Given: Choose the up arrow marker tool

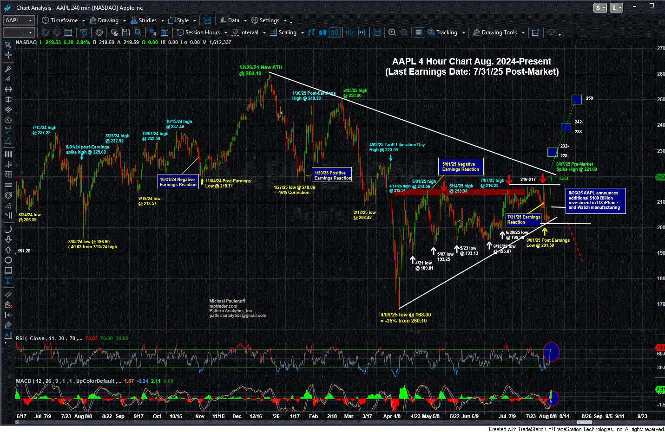Looking at the screenshot, I should [x=8, y=250].
